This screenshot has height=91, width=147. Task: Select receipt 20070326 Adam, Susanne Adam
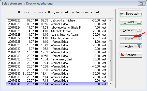(x=57, y=35)
